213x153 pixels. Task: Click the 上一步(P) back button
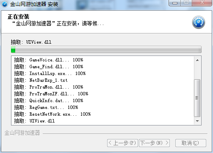pyautogui.click(x=122, y=143)
